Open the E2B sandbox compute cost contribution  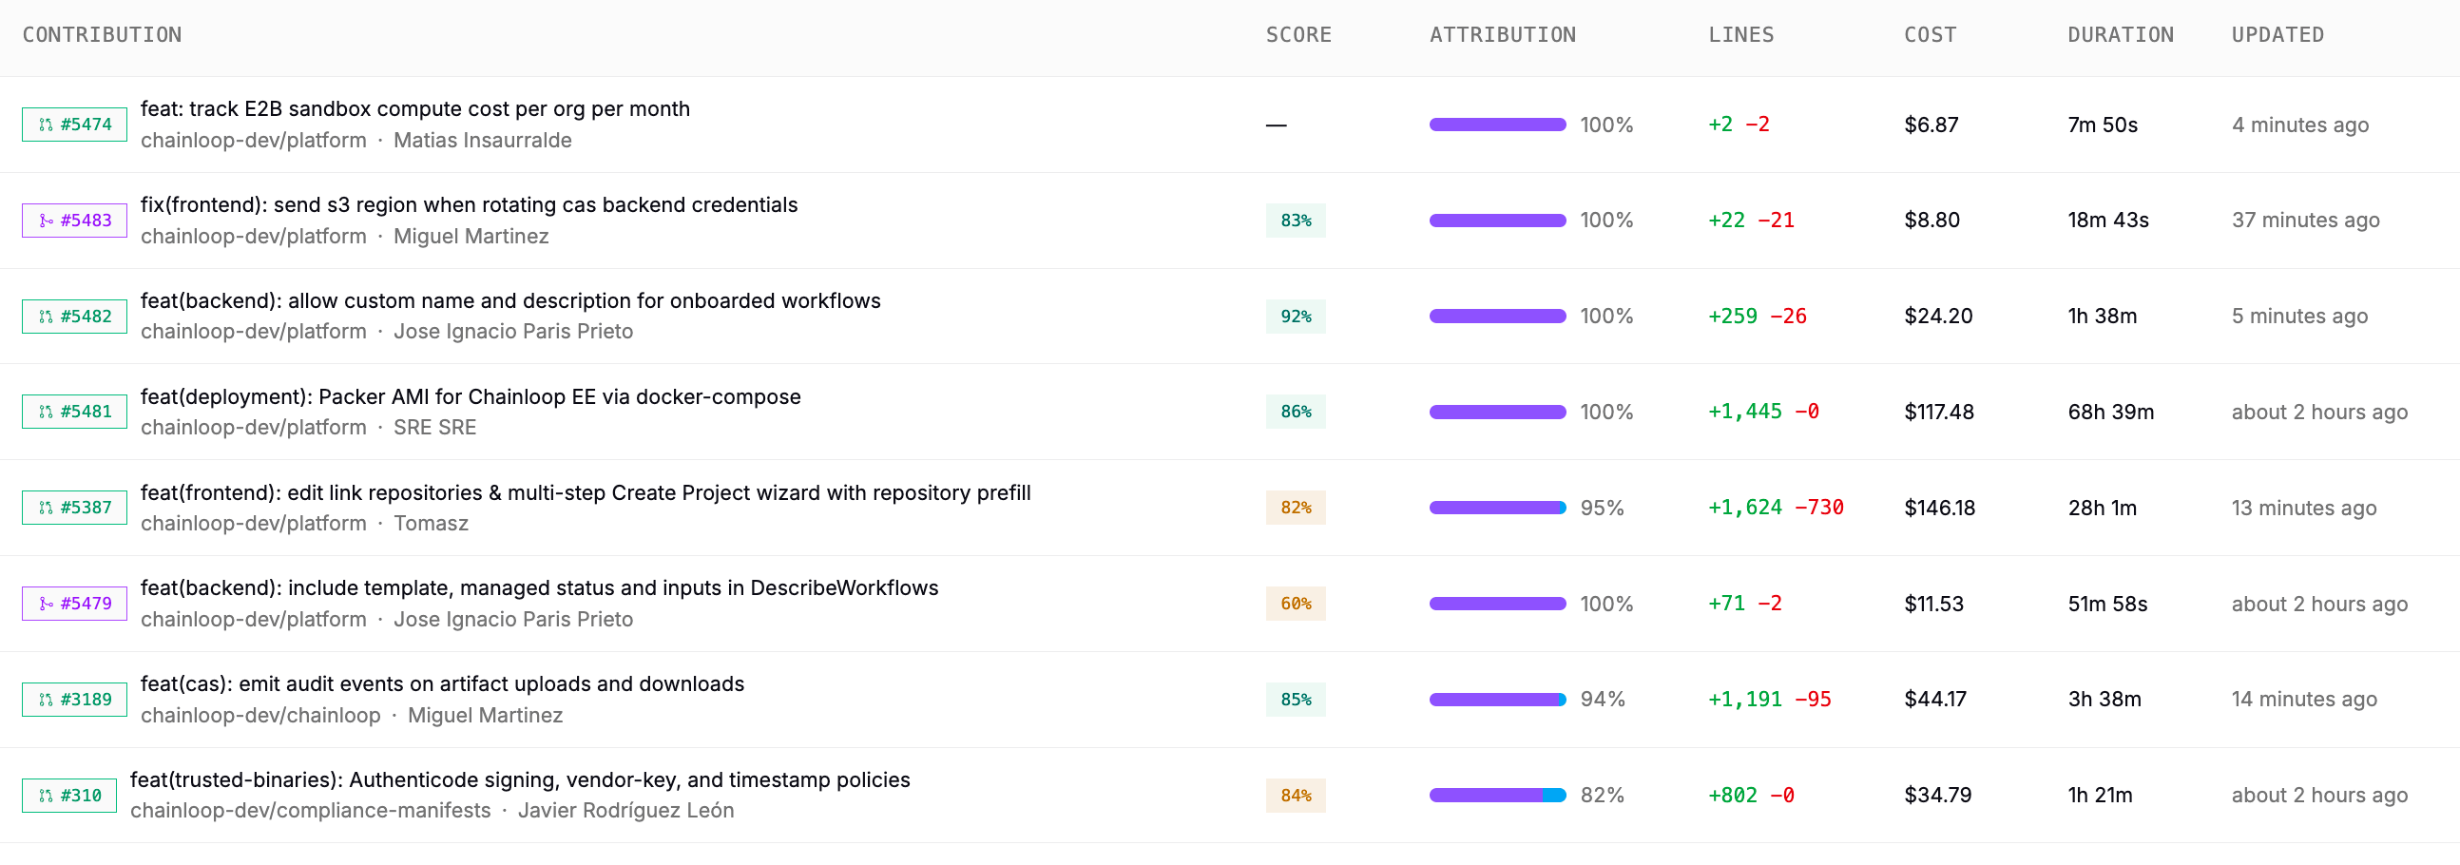coord(414,109)
